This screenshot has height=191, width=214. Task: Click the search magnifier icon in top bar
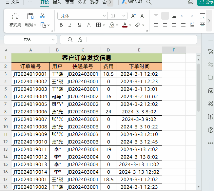(149, 2)
